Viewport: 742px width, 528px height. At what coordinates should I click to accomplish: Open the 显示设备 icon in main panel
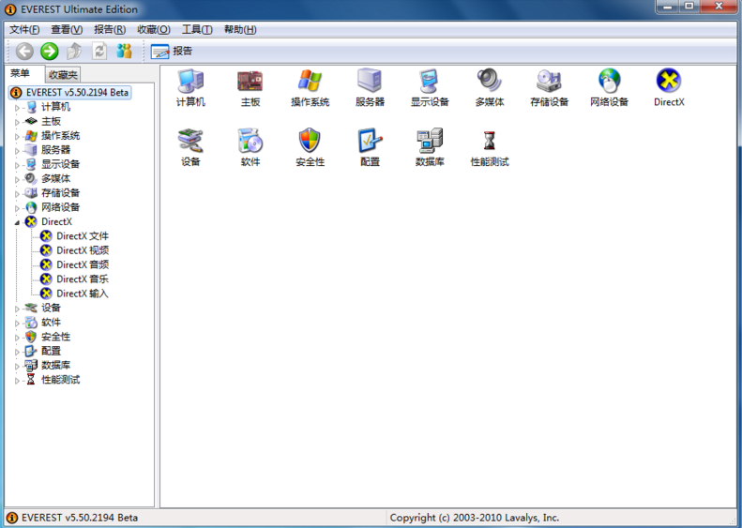430,88
